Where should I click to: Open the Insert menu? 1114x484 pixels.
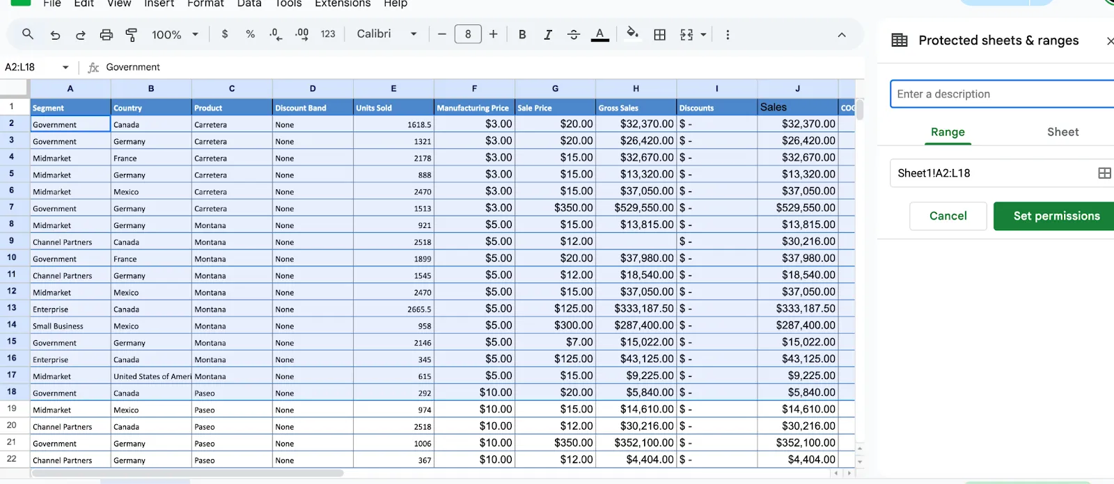click(159, 3)
